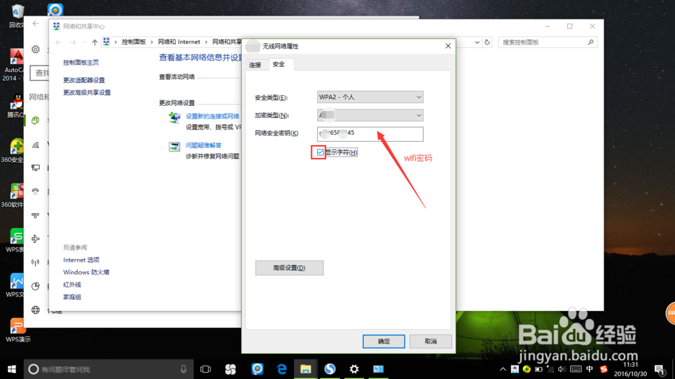Open the 加密类型 dropdown

pyautogui.click(x=370, y=115)
